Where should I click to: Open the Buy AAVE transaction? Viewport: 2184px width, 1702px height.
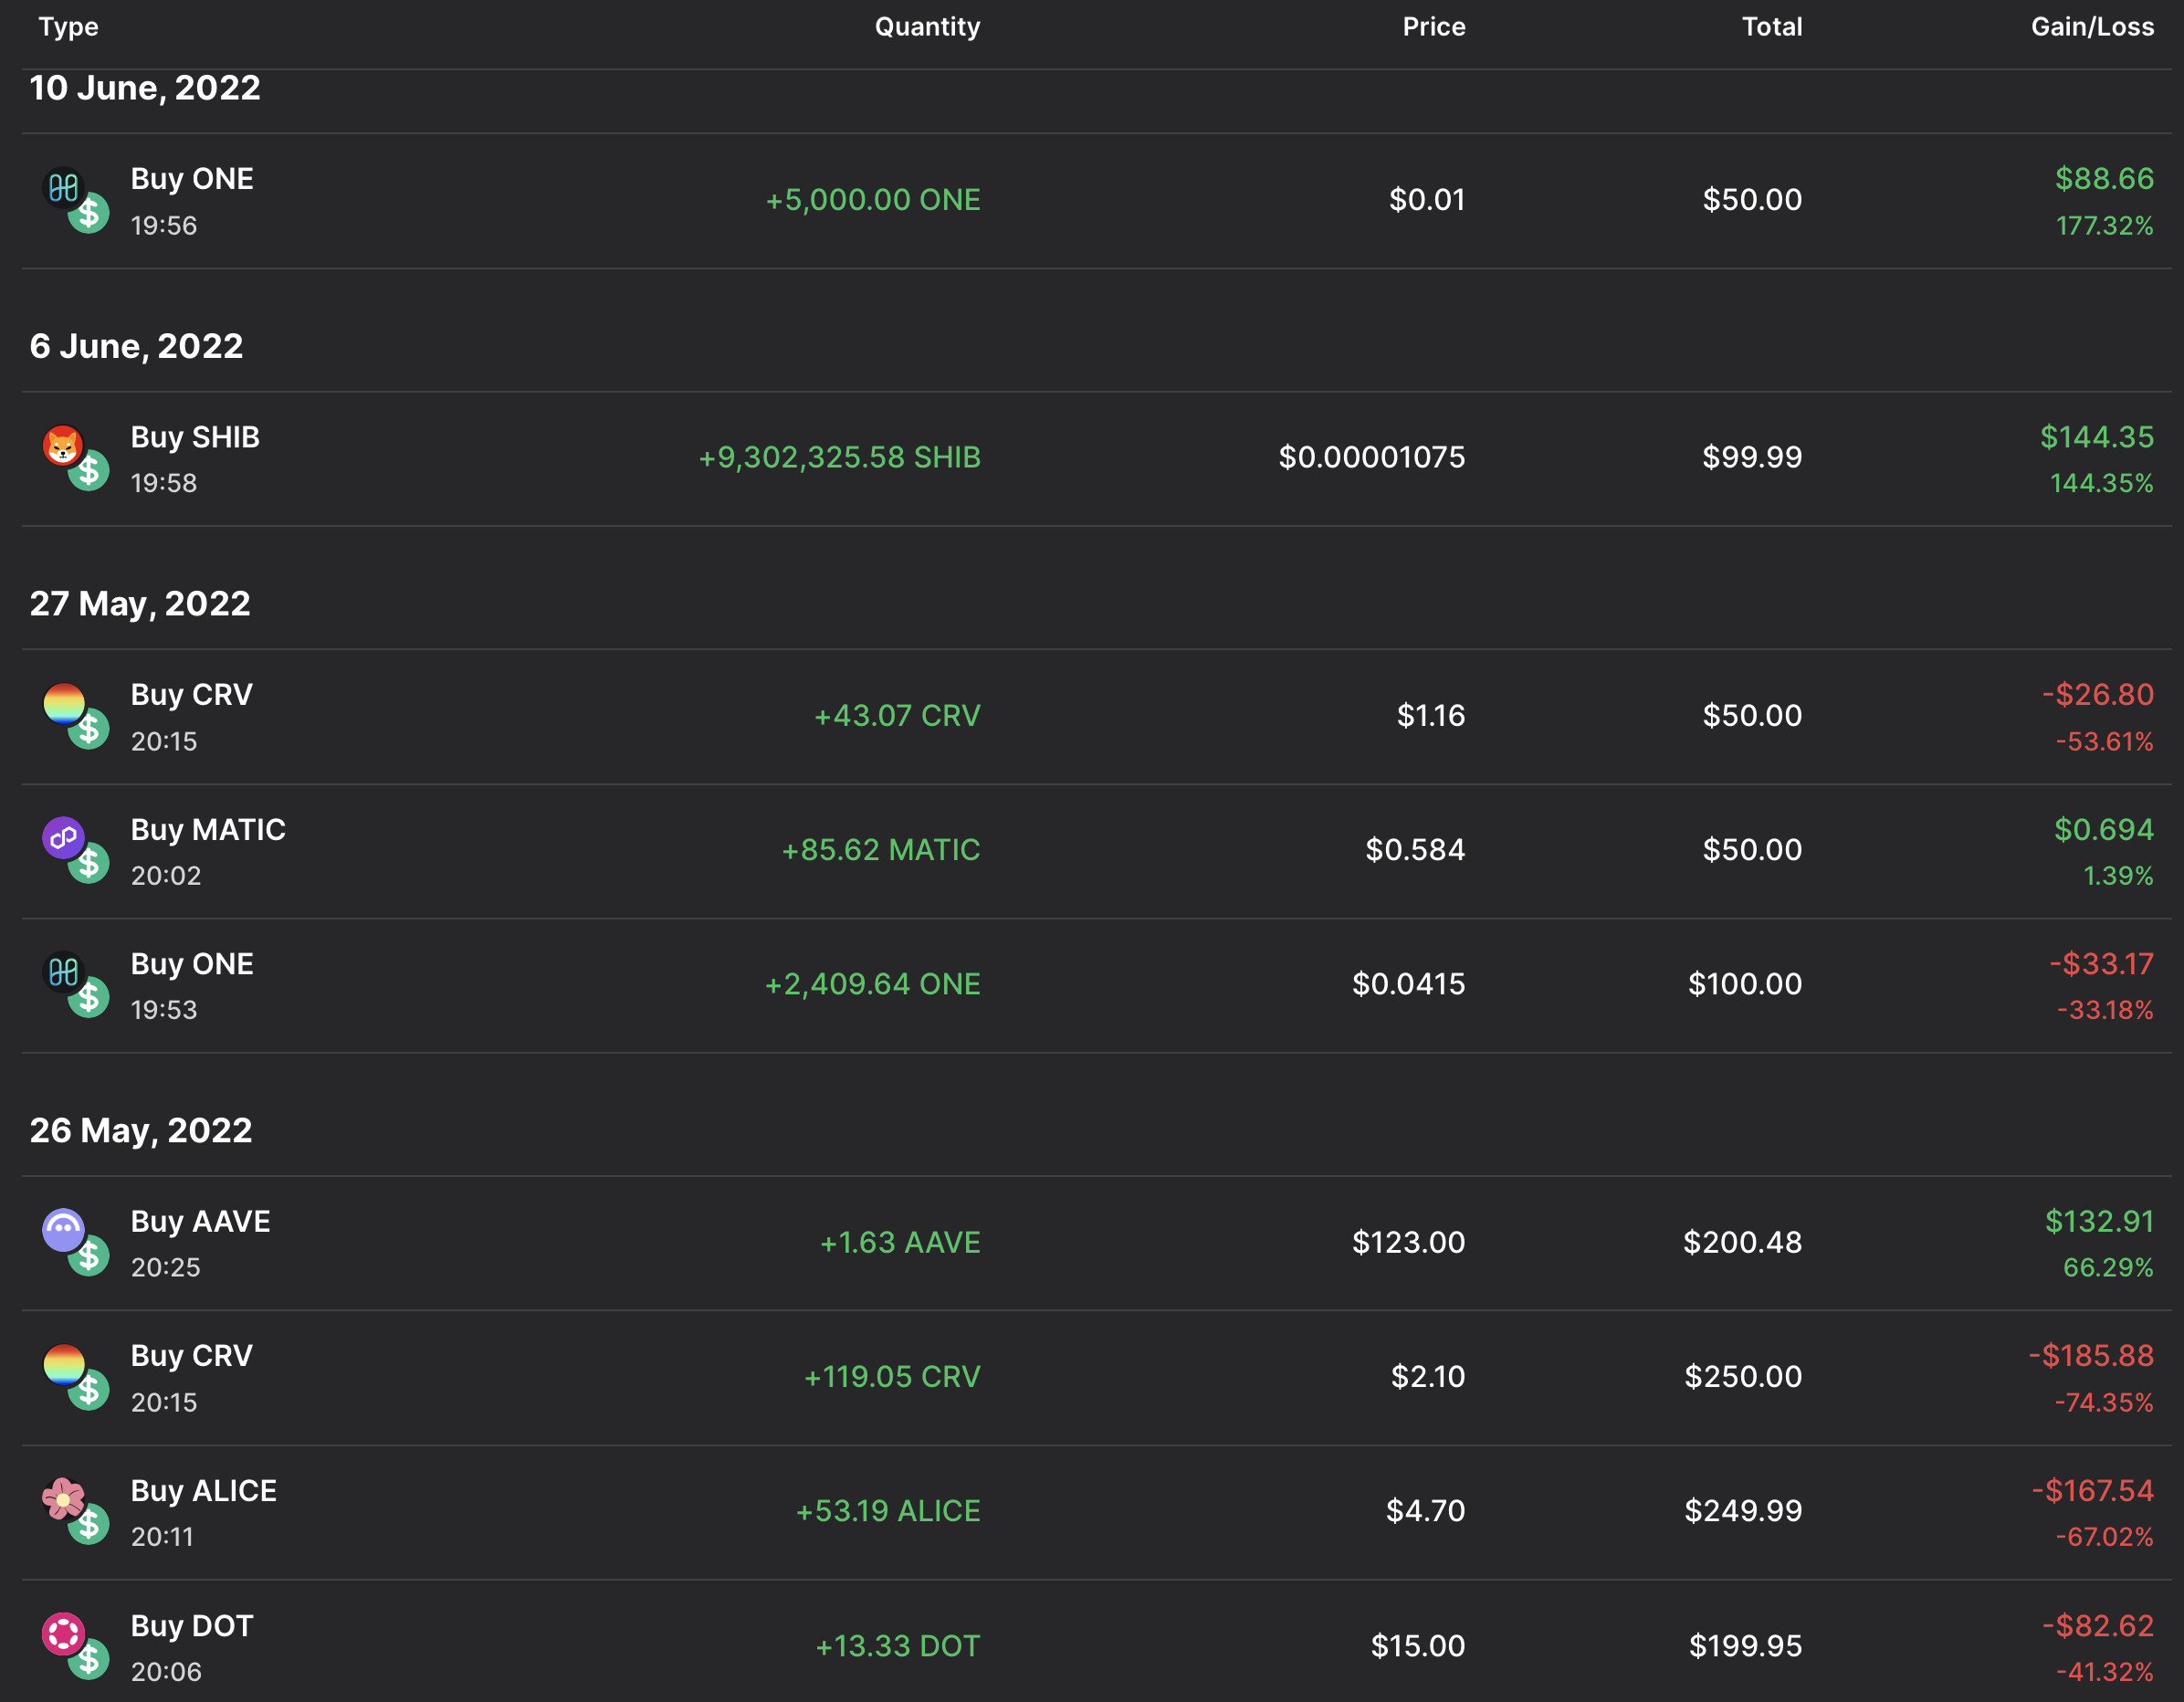[200, 1222]
